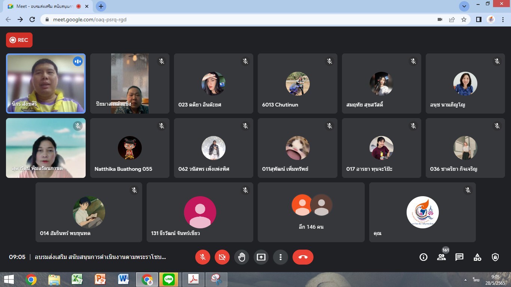
Task: Open LINE app from the taskbar
Action: pos(169,279)
